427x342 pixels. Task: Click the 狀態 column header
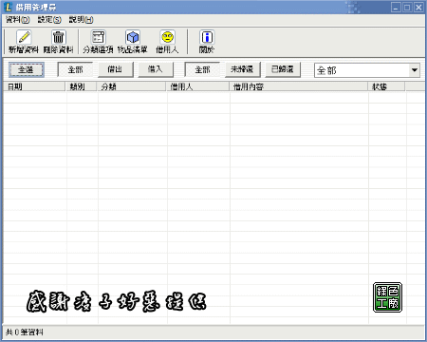(386, 86)
